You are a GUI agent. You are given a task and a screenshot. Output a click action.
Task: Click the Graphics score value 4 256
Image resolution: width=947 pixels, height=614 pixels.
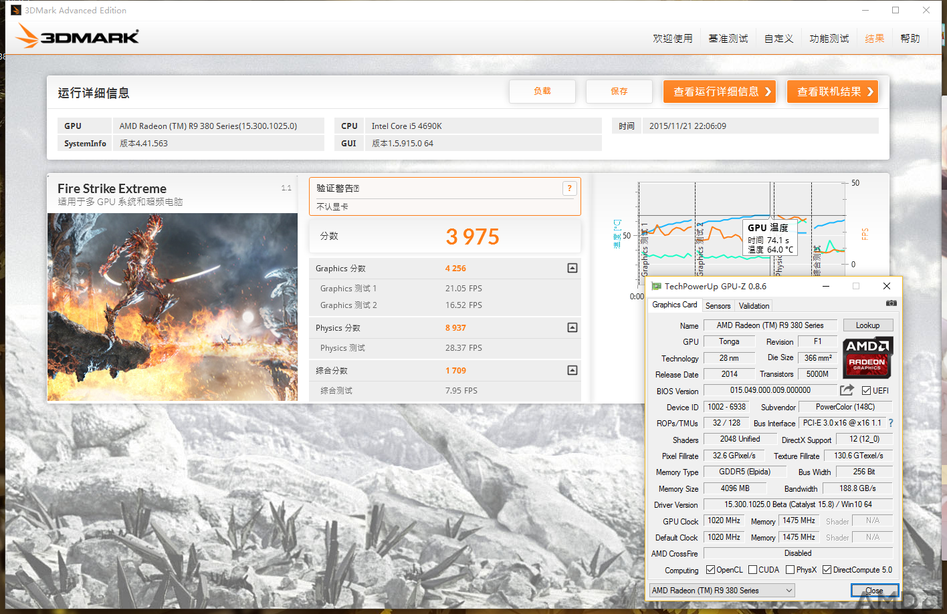pyautogui.click(x=455, y=269)
